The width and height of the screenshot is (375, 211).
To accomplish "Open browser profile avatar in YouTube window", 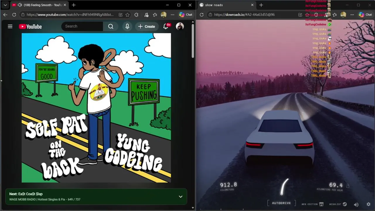I will pos(163,15).
